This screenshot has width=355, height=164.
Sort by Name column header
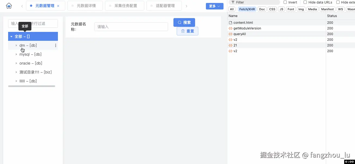[x=277, y=16]
